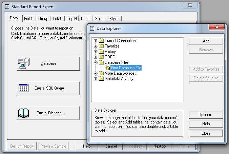Viewport: 229px width, 154px height.
Task: Click Cancel in Standard Report Expert
Action: click(111, 146)
